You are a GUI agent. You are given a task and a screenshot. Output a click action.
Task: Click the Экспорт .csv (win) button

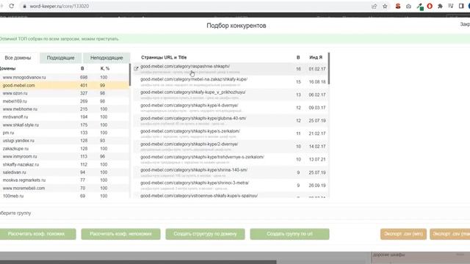(x=403, y=234)
